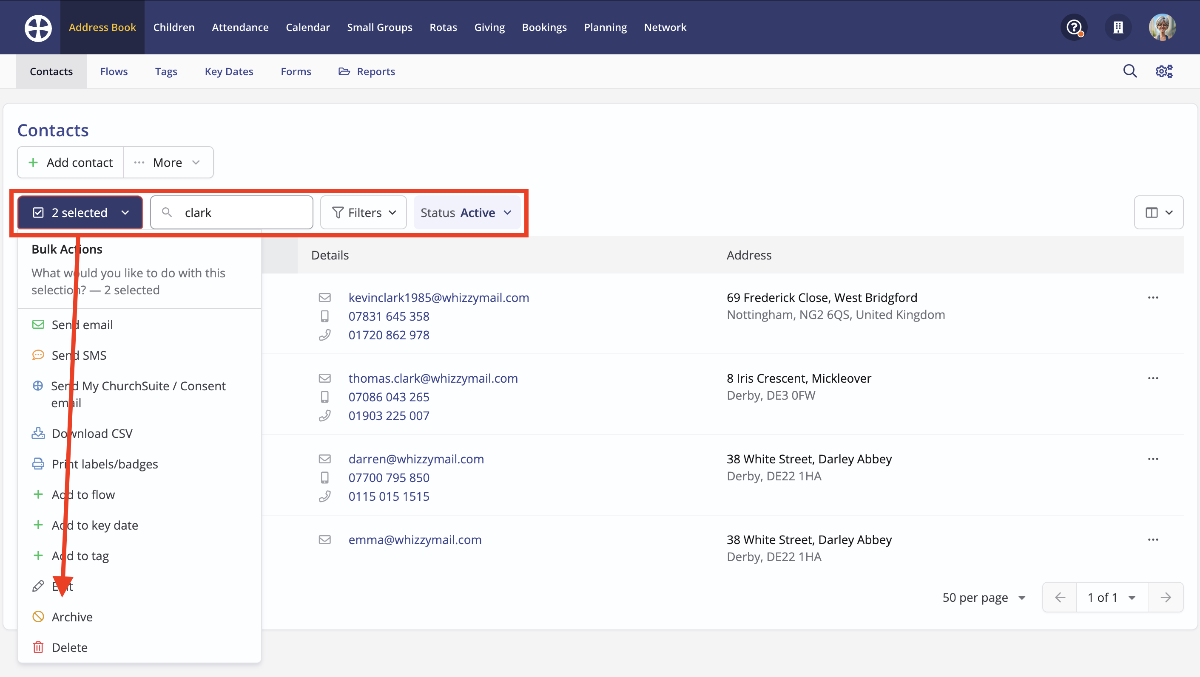
Task: Go to the Children module
Action: [174, 28]
